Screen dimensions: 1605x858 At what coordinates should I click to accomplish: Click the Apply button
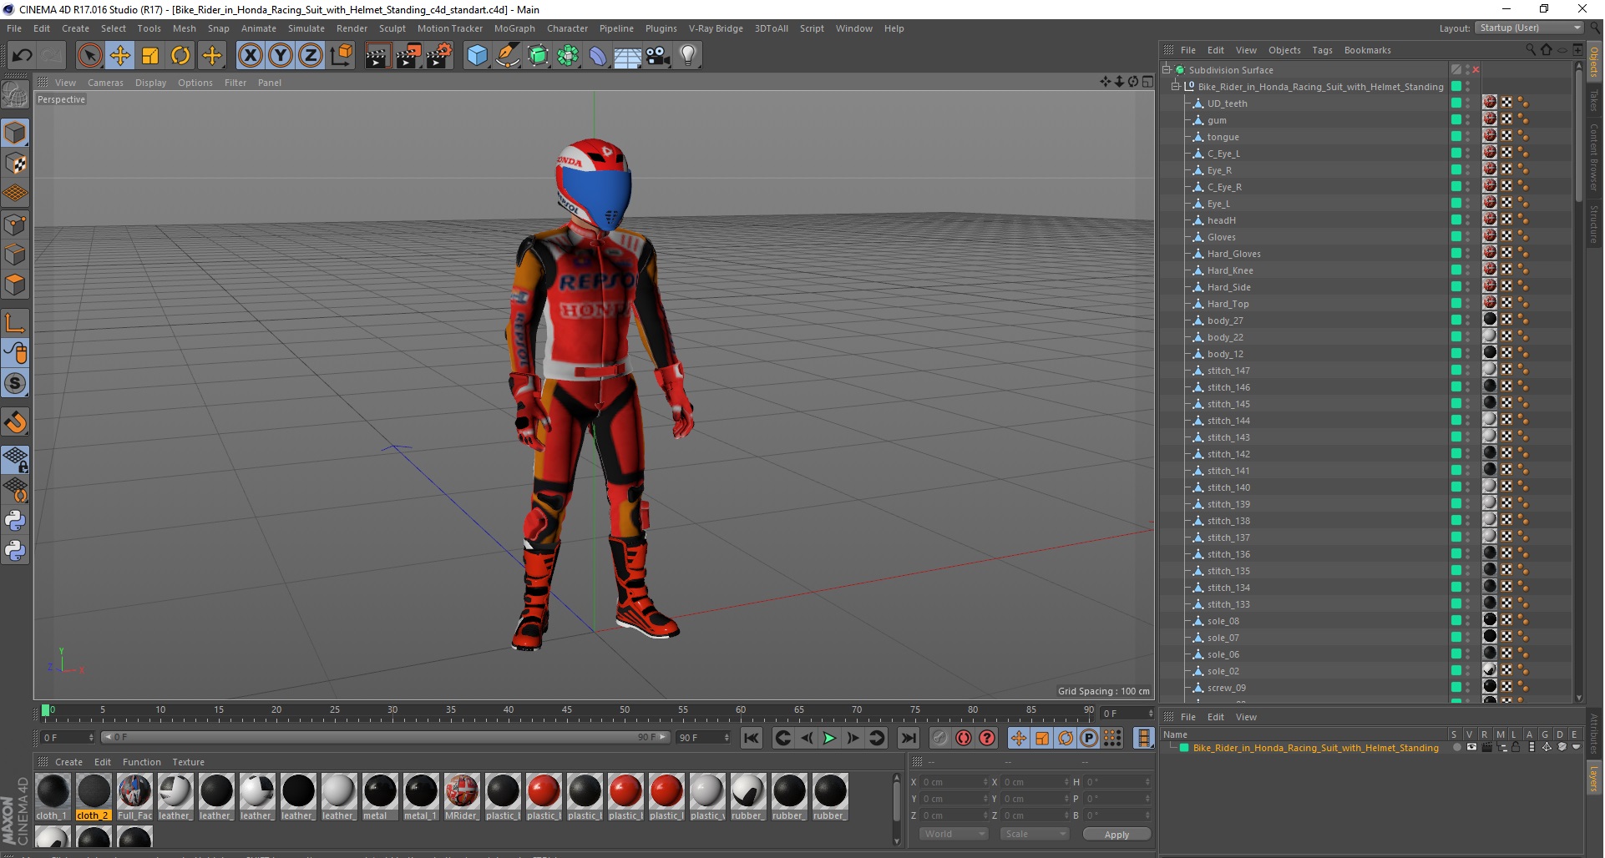tap(1116, 835)
